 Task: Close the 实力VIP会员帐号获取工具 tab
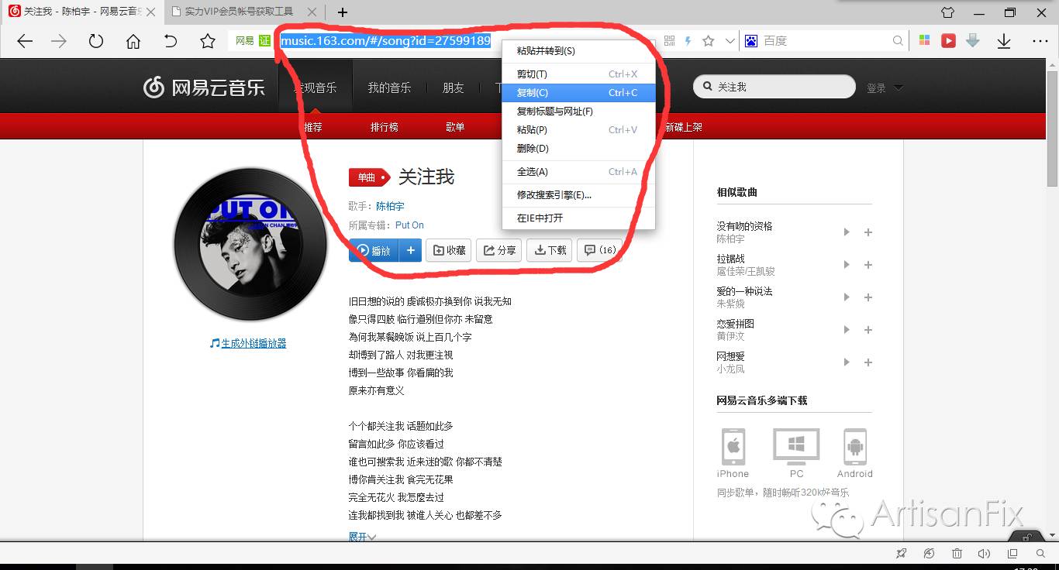(x=312, y=12)
